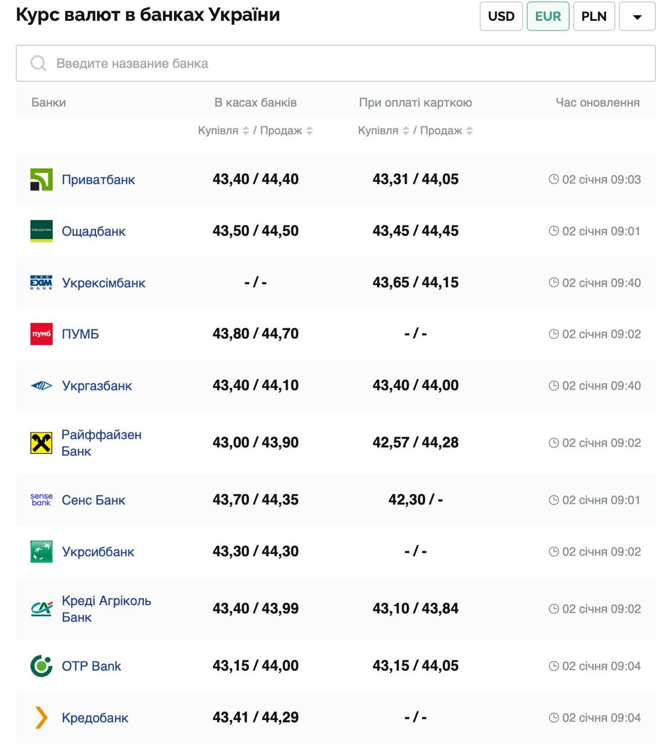Screen dimensions: 667x744
Task: Focus the bank name search field
Action: [336, 63]
